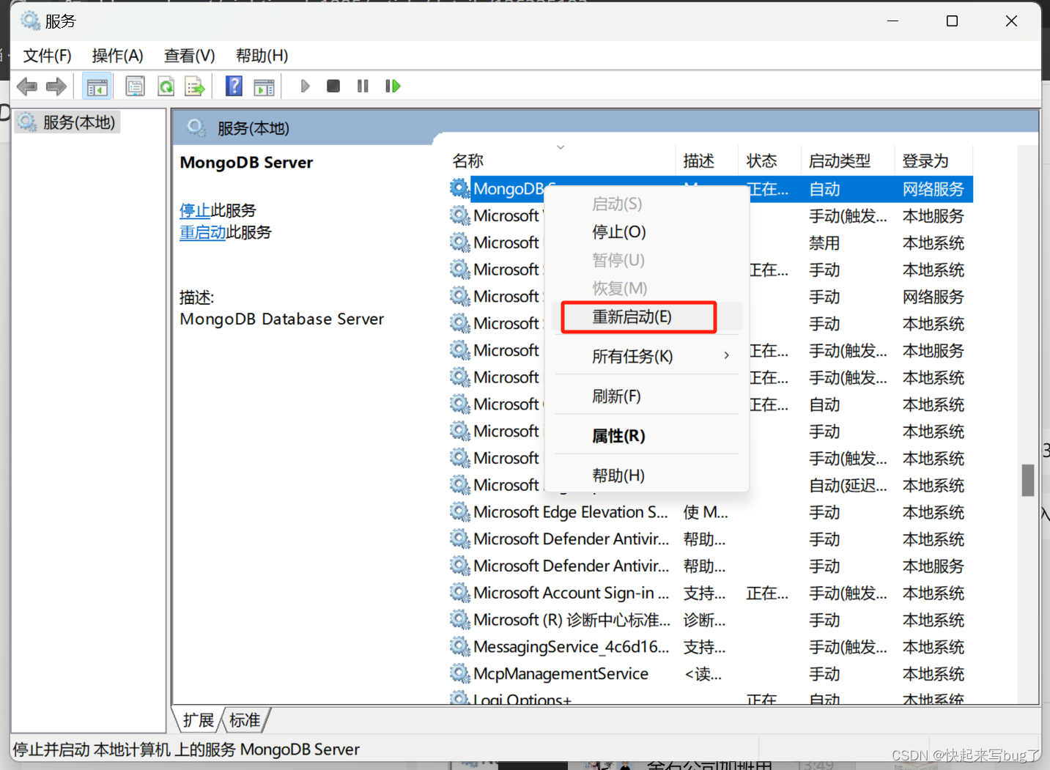Image resolution: width=1050 pixels, height=770 pixels.
Task: Click 自动 startup type of MongoDB row
Action: [824, 189]
